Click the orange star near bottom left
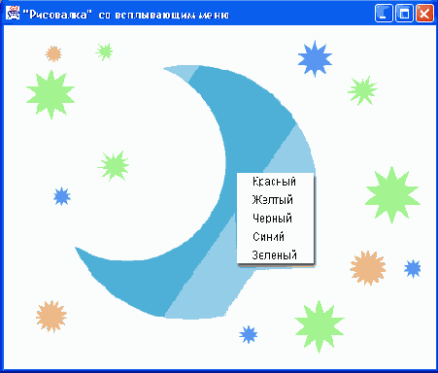This screenshot has height=373, width=438. point(51,317)
